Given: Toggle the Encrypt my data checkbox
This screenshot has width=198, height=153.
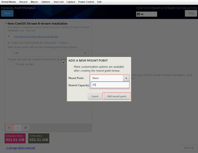Looking at the screenshot, I should click(x=14, y=64).
